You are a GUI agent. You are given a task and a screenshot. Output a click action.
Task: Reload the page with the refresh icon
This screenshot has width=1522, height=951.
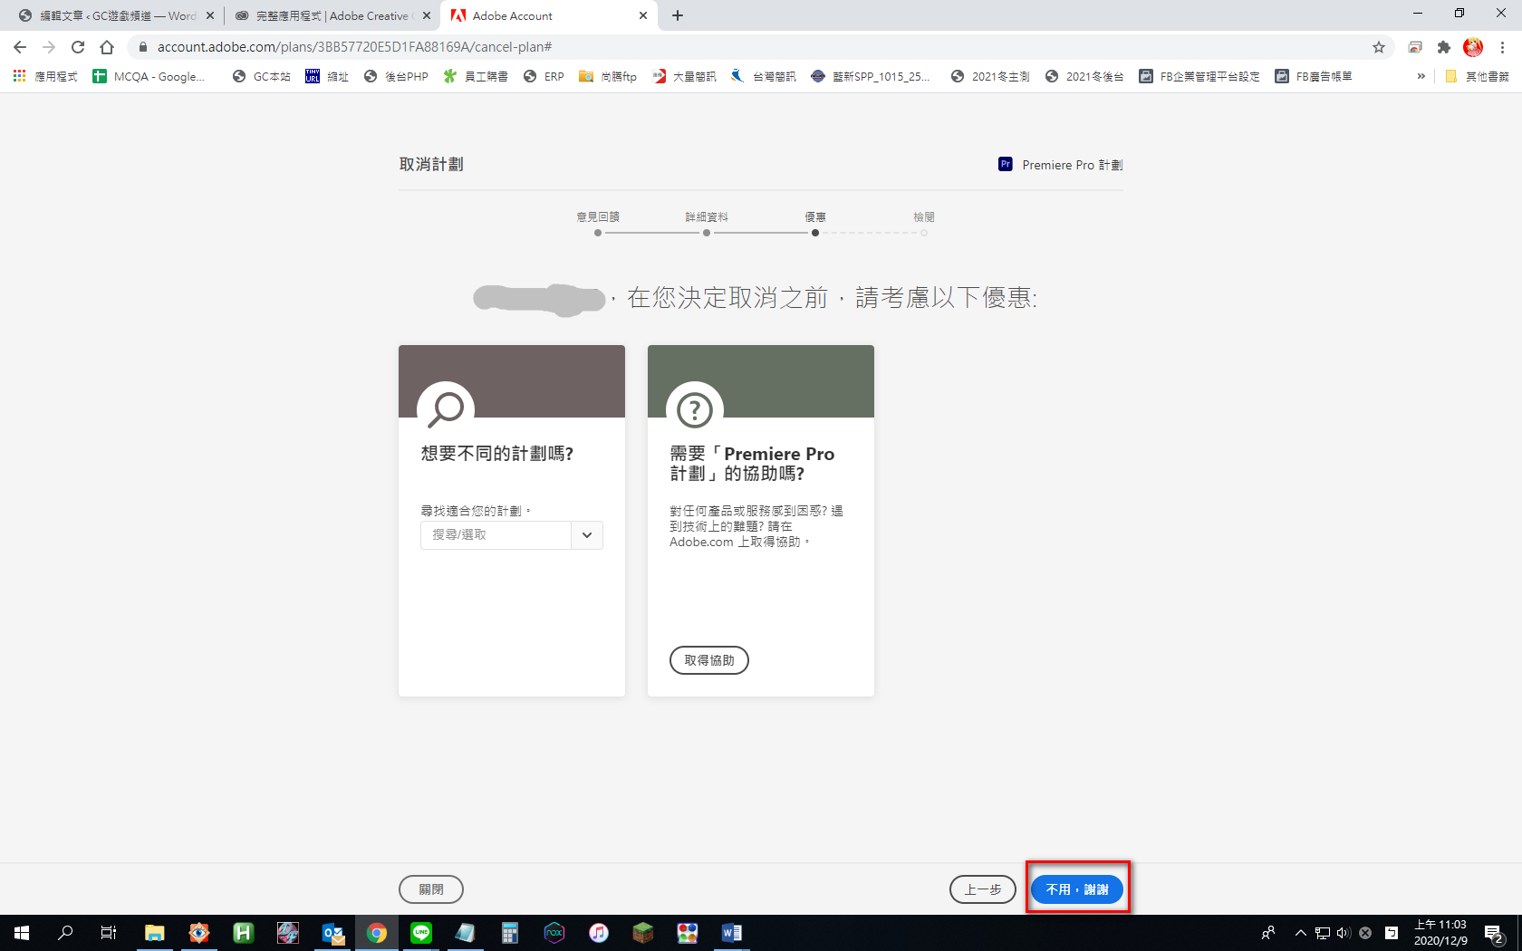coord(78,47)
